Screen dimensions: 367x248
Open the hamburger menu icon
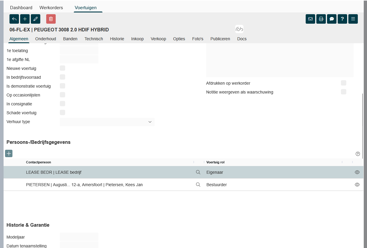353,19
